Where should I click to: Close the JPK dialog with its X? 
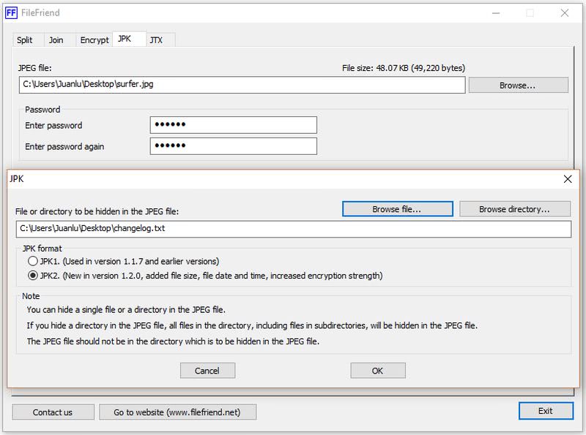pyautogui.click(x=567, y=179)
